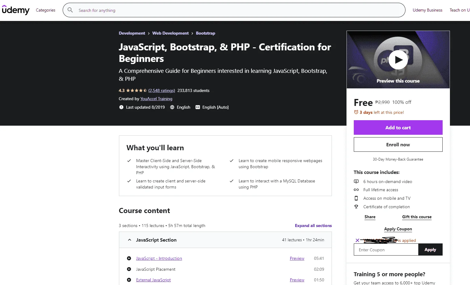Click the last updated badge icon
470x285 pixels.
click(x=121, y=107)
